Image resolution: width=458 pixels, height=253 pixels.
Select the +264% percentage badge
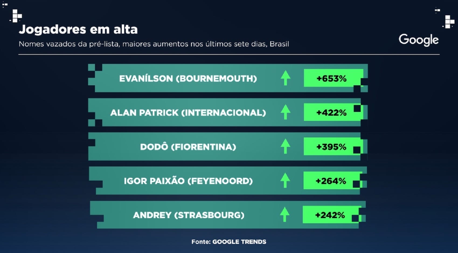tap(333, 180)
